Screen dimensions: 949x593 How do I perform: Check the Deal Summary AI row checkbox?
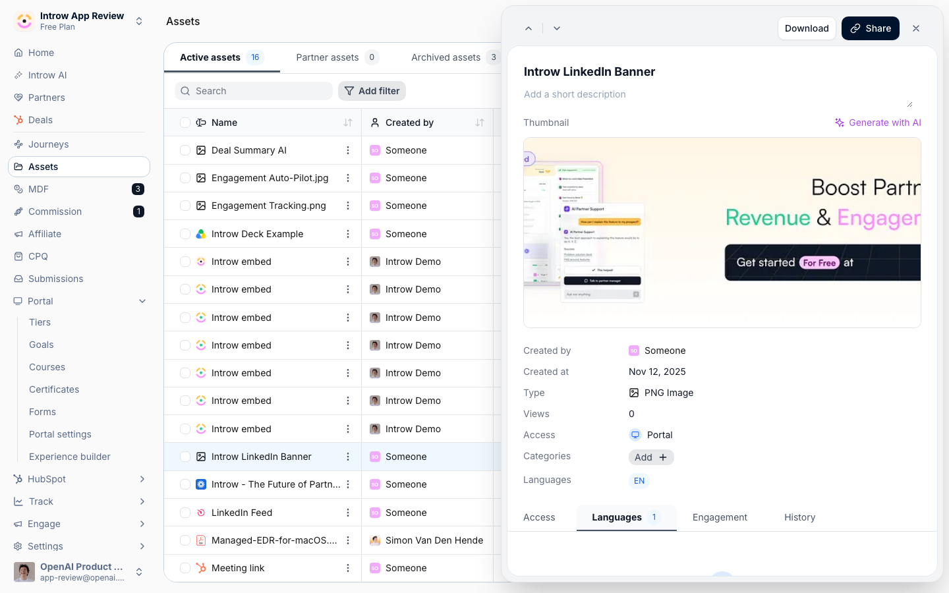185,150
